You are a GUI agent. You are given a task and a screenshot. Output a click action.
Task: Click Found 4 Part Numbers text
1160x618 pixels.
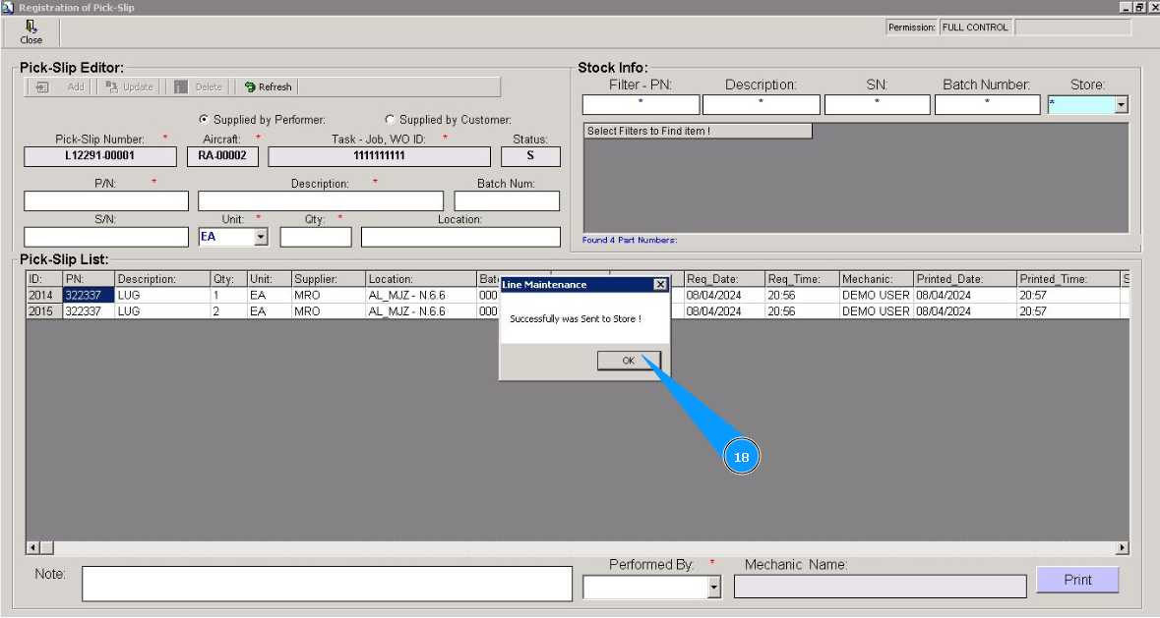point(630,240)
